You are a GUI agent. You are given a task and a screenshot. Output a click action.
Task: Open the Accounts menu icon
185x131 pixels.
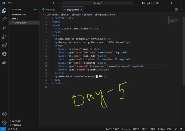pyautogui.click(x=4, y=114)
